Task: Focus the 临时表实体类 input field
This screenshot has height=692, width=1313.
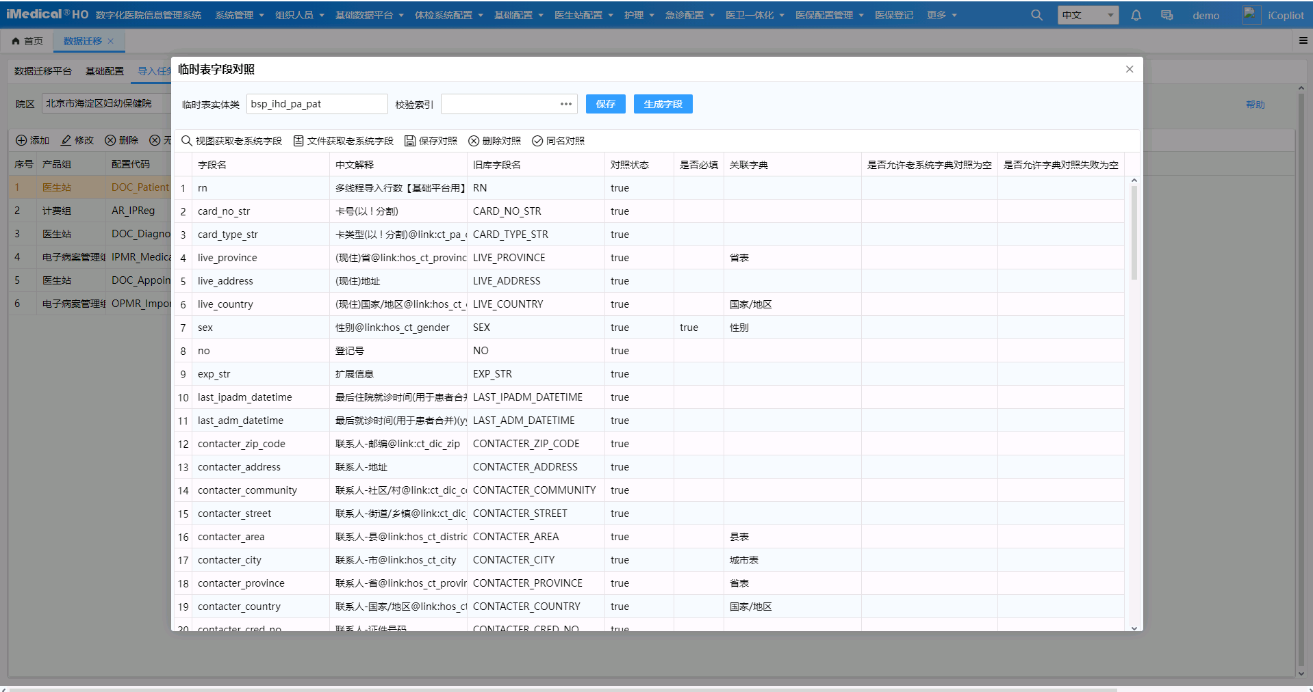Action: tap(317, 104)
